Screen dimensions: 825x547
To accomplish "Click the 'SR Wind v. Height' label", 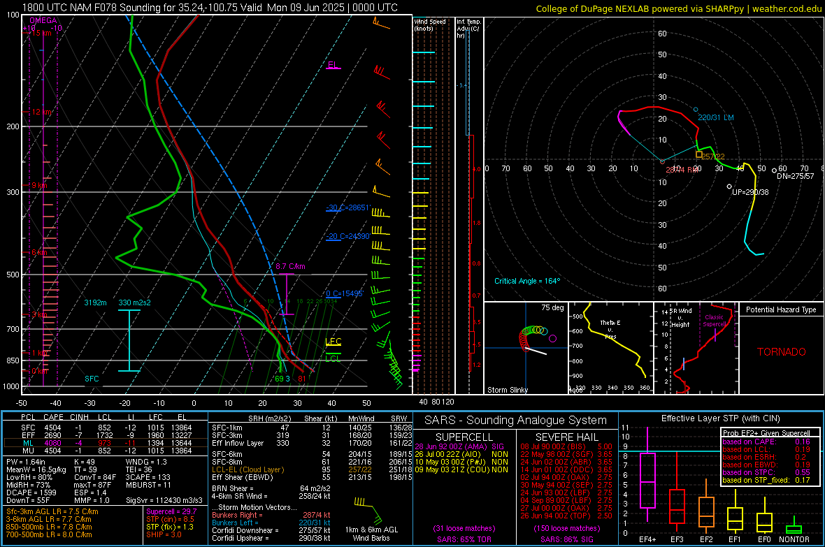I will coord(680,318).
